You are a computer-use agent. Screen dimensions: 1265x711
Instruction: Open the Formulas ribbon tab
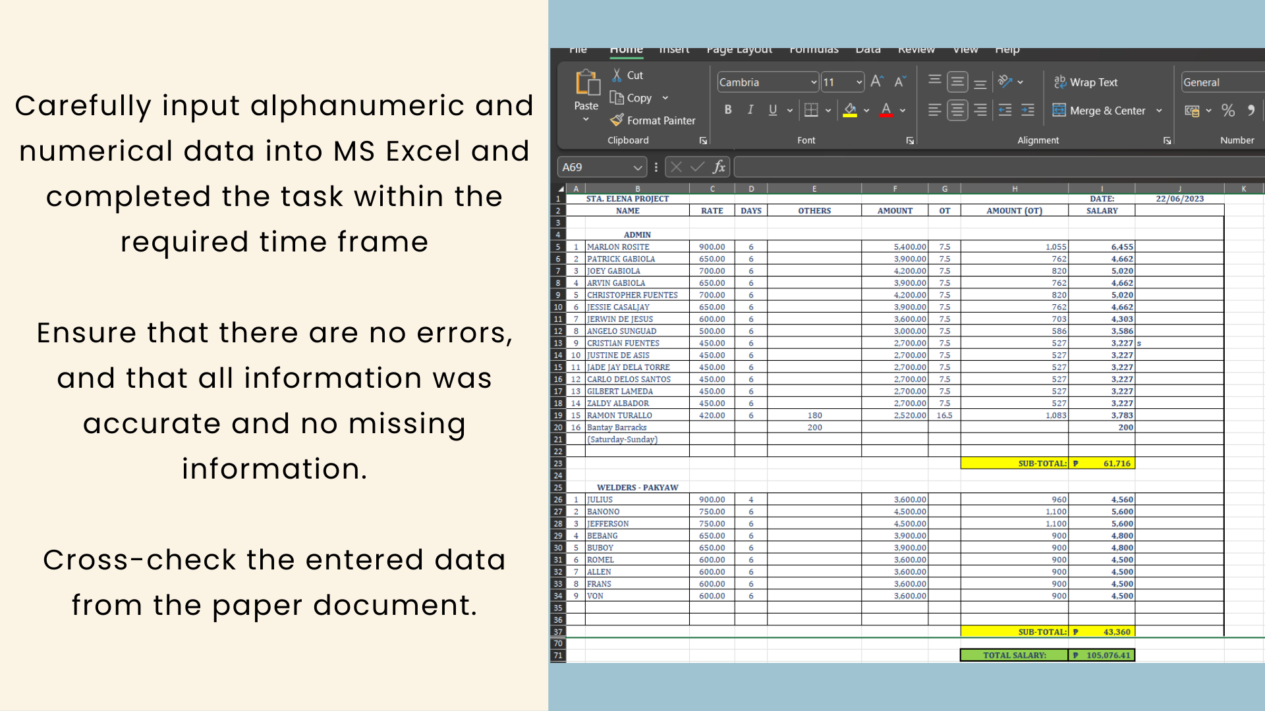click(x=814, y=50)
